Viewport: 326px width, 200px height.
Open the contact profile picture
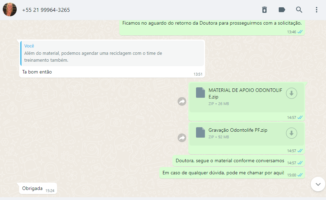10,10
